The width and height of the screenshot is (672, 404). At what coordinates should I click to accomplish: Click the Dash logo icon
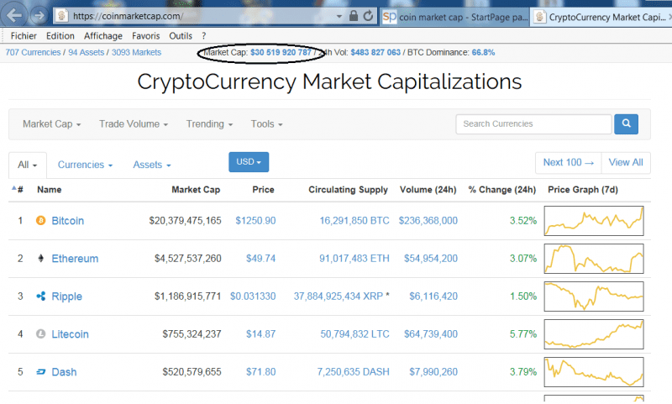40,372
